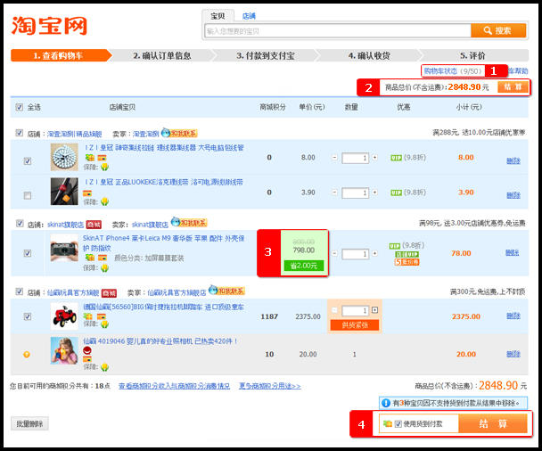
Task: Click the yellow warning icon on the camera toy row
Action: pos(27,354)
